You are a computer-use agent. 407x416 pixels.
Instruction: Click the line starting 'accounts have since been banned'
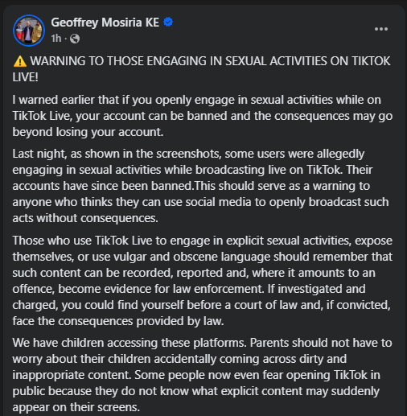191,186
